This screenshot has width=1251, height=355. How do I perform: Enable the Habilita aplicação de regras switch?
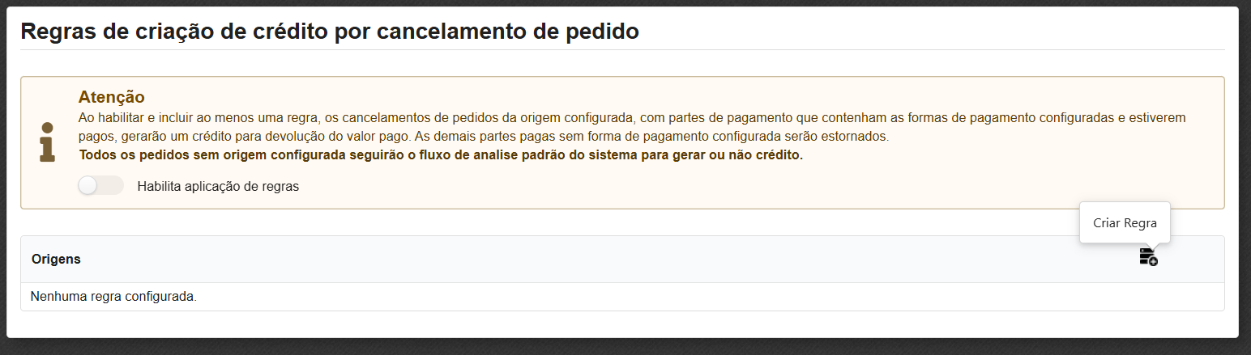[100, 186]
